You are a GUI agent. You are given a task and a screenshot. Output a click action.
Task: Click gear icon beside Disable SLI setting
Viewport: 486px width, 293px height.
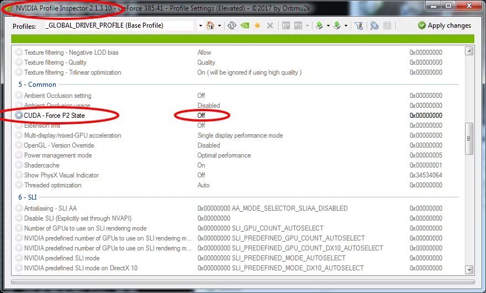(x=19, y=218)
